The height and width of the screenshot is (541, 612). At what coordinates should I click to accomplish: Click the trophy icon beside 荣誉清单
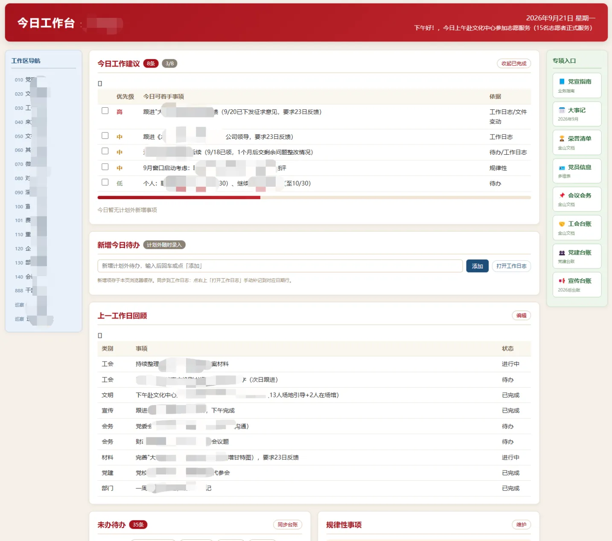point(562,138)
